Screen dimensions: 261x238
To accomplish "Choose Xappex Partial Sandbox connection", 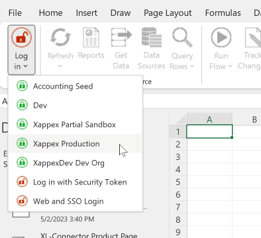I will click(76, 124).
